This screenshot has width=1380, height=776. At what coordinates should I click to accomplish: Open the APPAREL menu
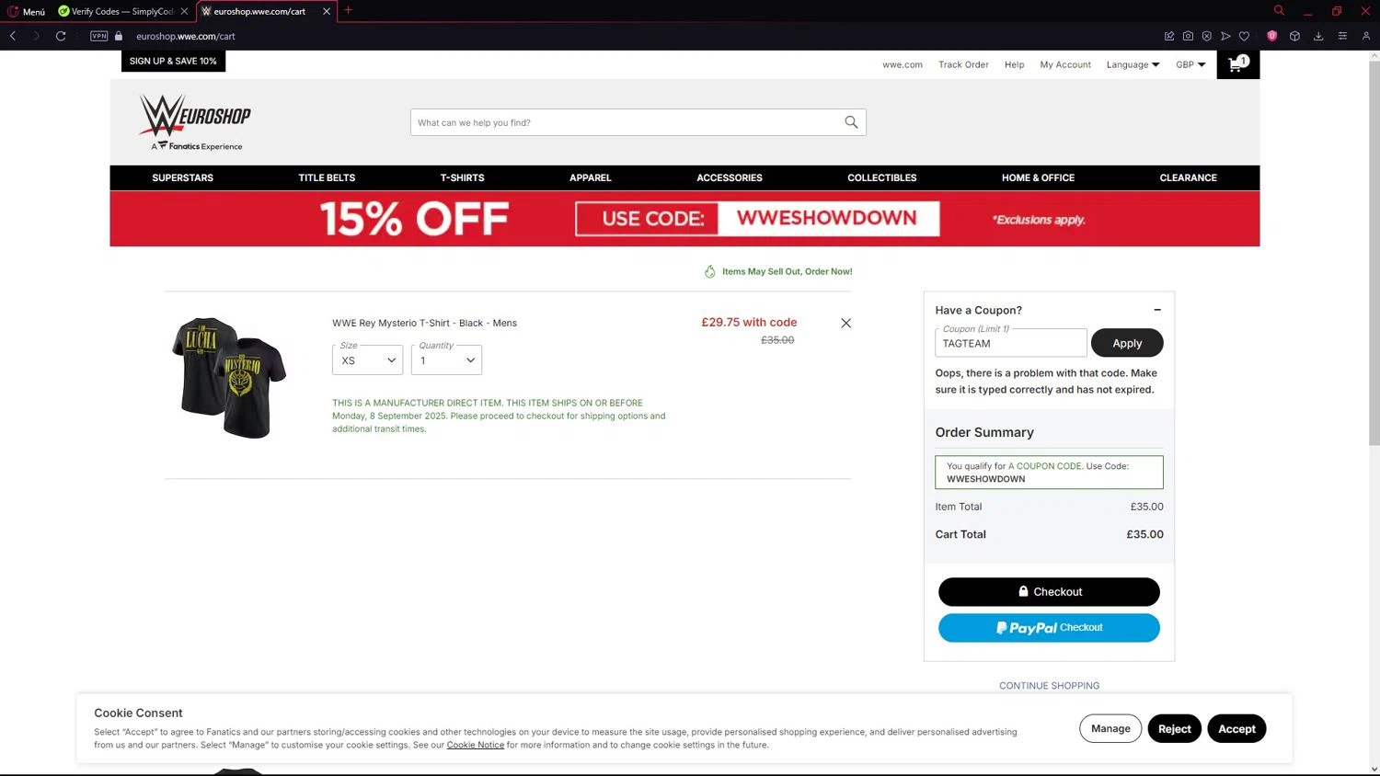pos(590,177)
